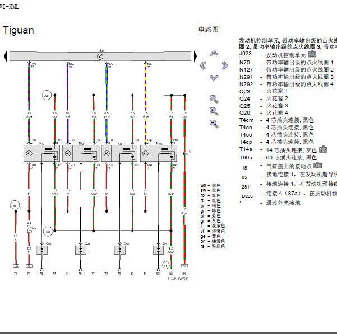337x334 pixels.
Task: Select the 'N127' legend entry
Action: tap(287, 70)
